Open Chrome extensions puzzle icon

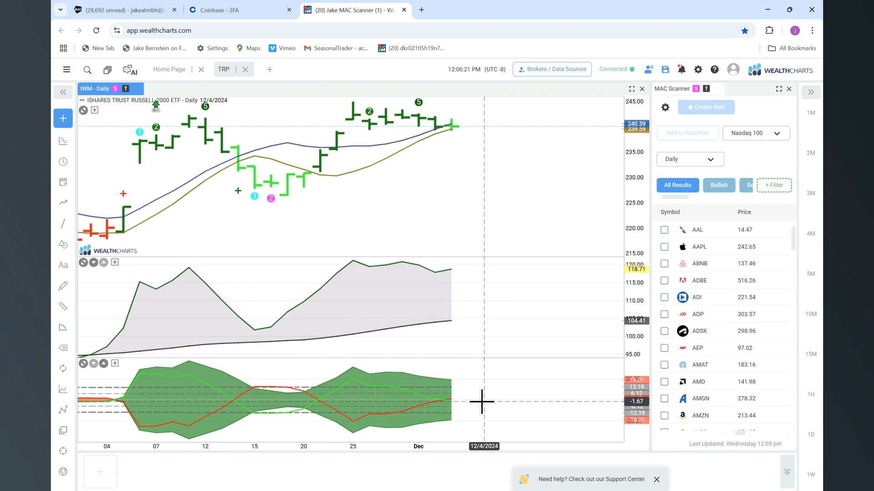tap(769, 30)
